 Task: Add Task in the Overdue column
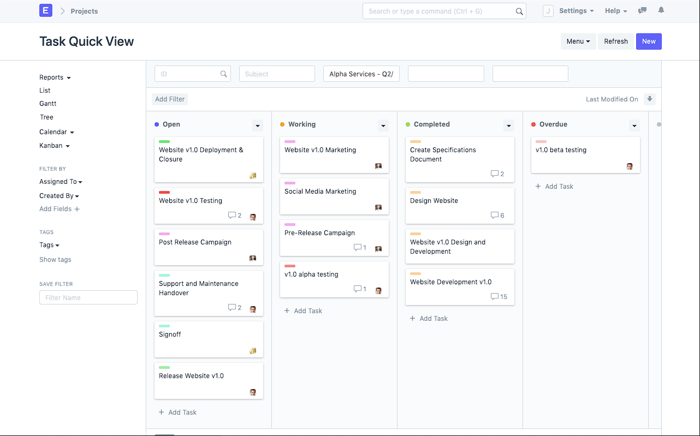(x=554, y=187)
